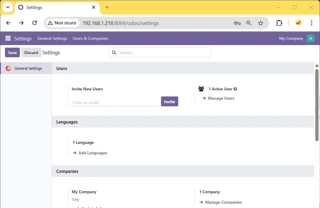The image size is (320, 208).
Task: Open the user avatar A menu
Action: (310, 38)
